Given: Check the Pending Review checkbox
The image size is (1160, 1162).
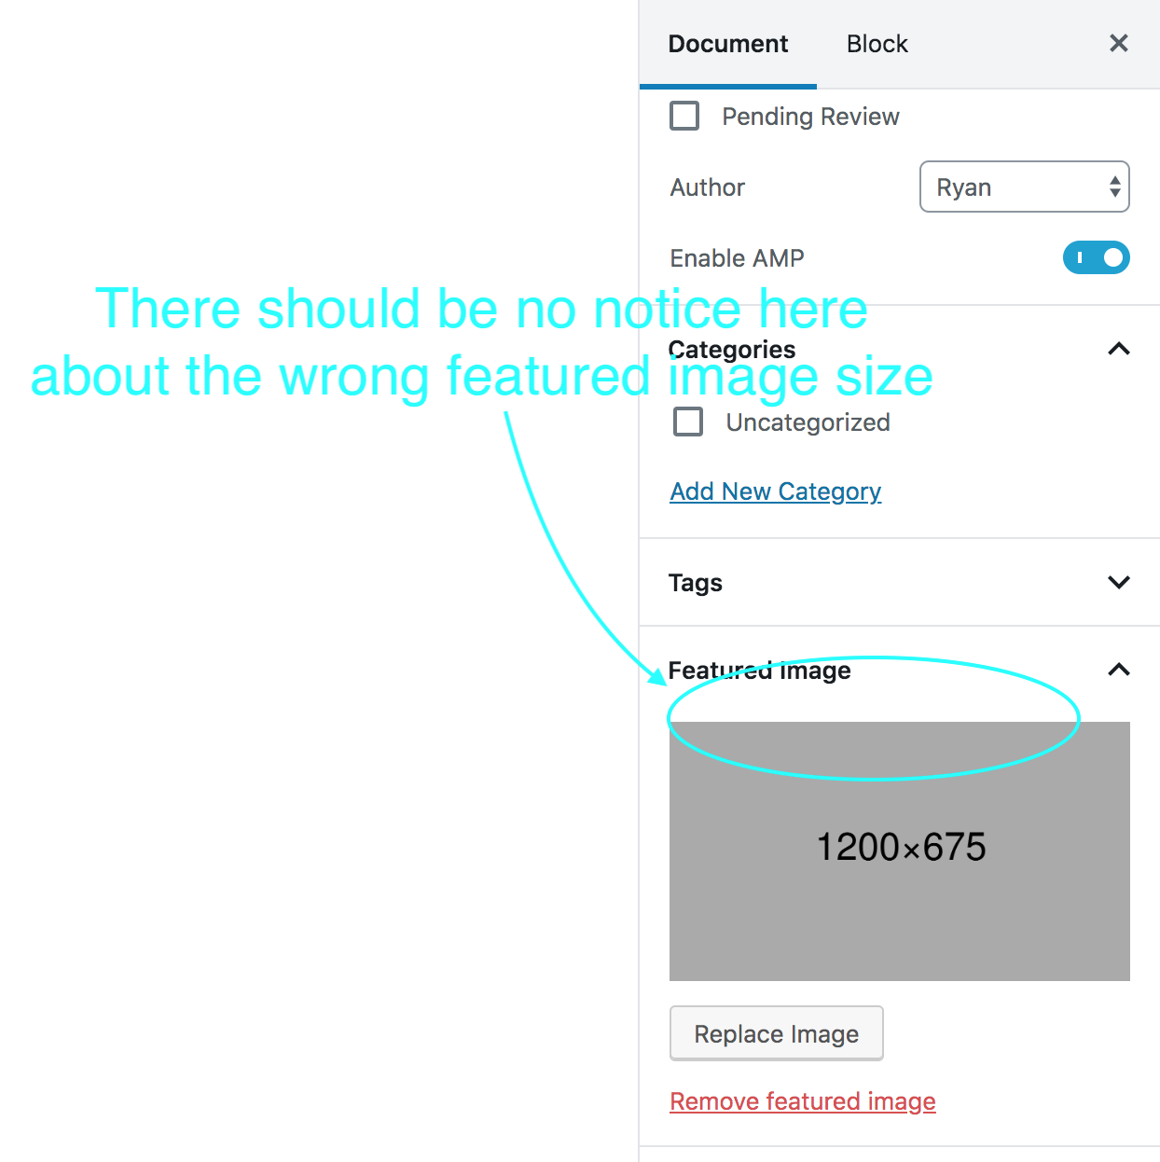Looking at the screenshot, I should point(684,116).
